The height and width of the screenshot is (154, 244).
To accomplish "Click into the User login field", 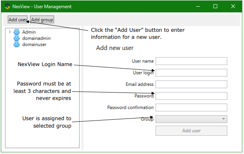I will [192, 73].
